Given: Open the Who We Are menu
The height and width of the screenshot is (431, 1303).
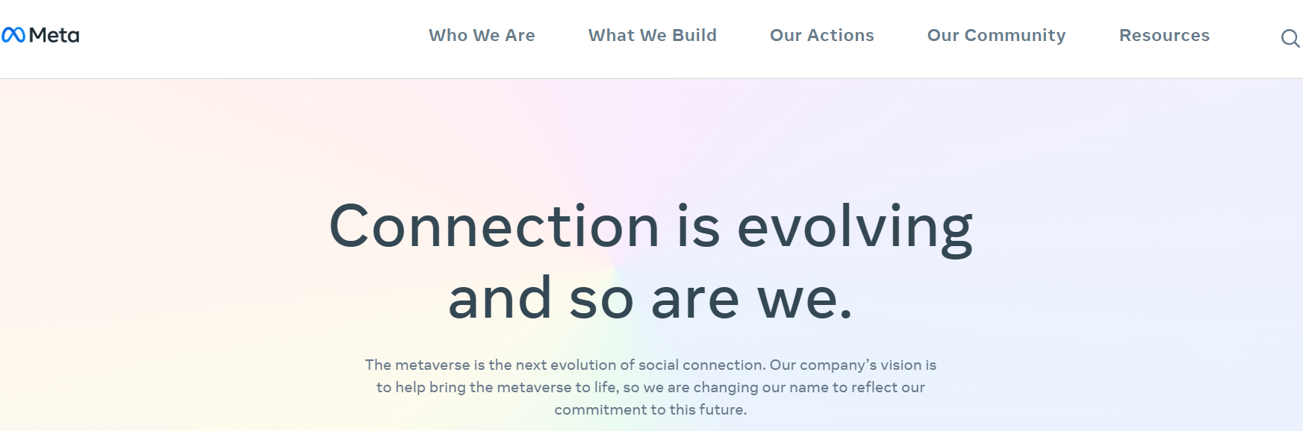Looking at the screenshot, I should pos(482,35).
